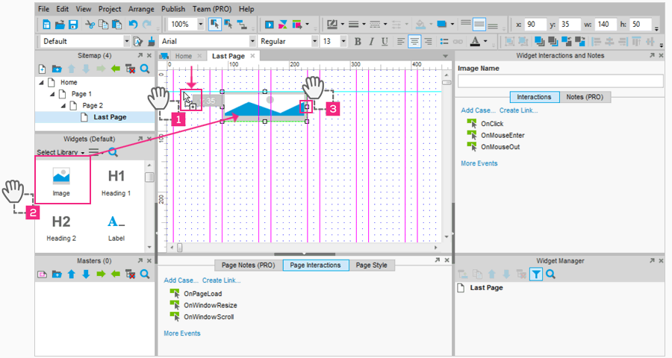Switch to the Page Style tab
Screen dimensions: 672x358
pyautogui.click(x=371, y=265)
